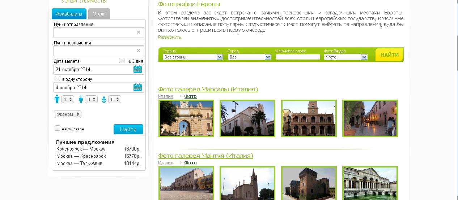Screen dimensions: 458x200
Task: Click Италия breadcrumb under Мантуя gallery
Action: pyautogui.click(x=166, y=163)
